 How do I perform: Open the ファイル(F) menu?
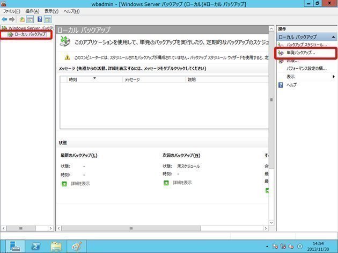[x=11, y=11]
